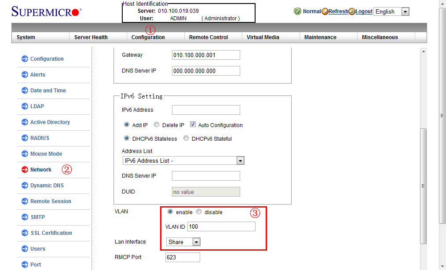The width and height of the screenshot is (446, 270).
Task: Click the Refresh link
Action: coord(338,11)
